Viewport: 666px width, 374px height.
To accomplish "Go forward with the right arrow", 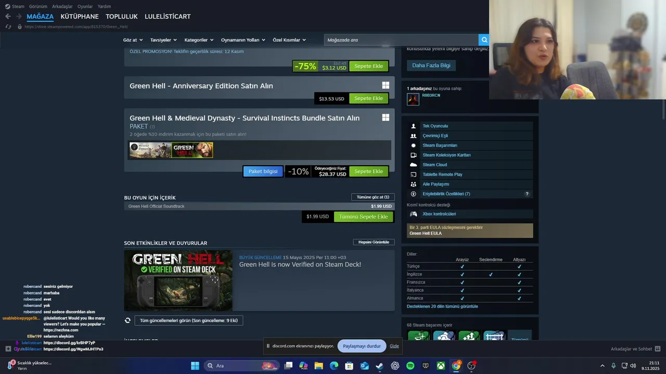I will click(20, 17).
